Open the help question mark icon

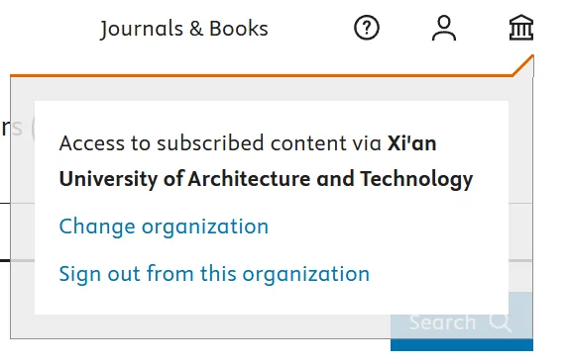(x=367, y=28)
